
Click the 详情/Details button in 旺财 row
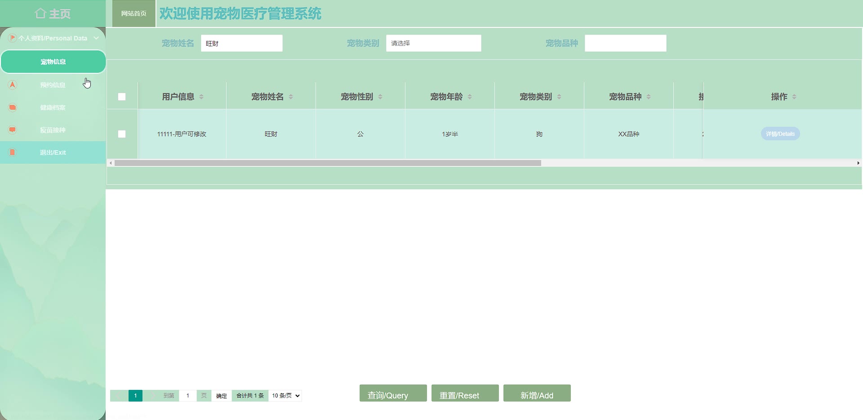(x=780, y=134)
